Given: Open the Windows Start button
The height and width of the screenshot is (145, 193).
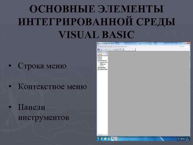Looking at the screenshot, I should (98, 139).
